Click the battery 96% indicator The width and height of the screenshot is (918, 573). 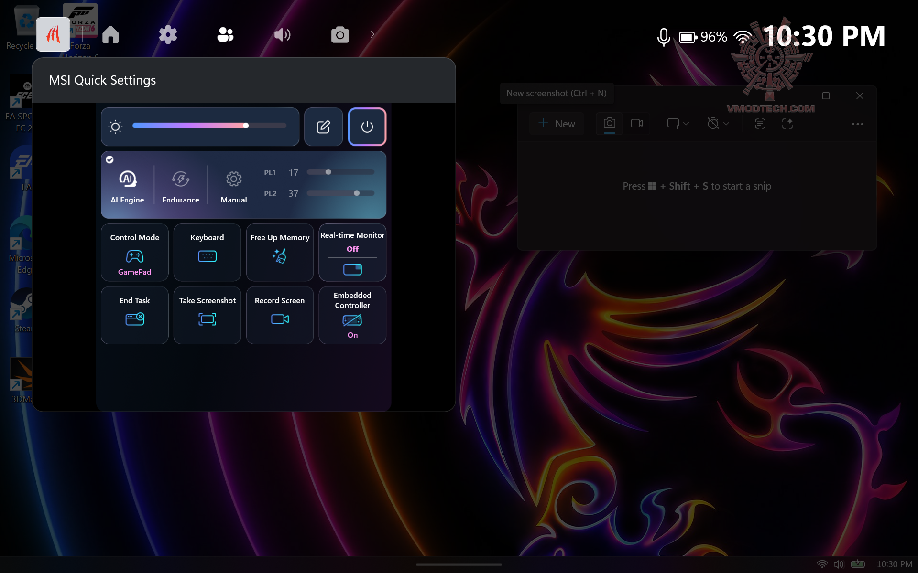click(x=703, y=37)
